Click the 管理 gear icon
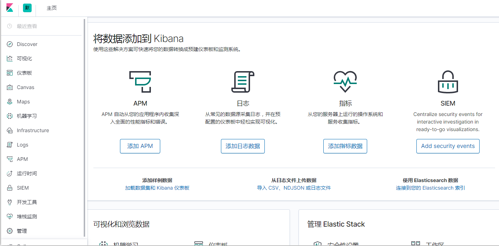 click(x=10, y=231)
